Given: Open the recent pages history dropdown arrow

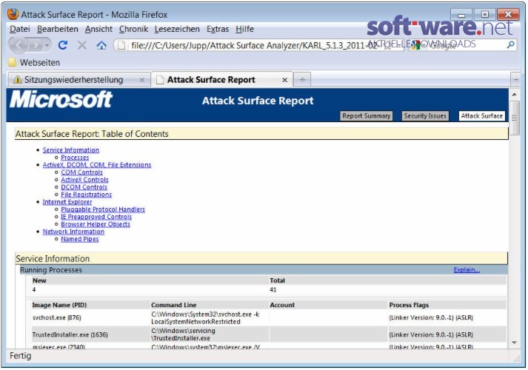Looking at the screenshot, I should [x=47, y=45].
